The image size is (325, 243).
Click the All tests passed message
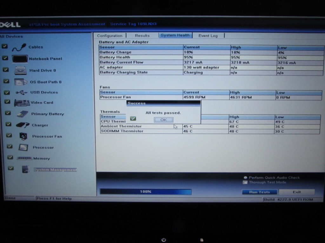tap(163, 113)
